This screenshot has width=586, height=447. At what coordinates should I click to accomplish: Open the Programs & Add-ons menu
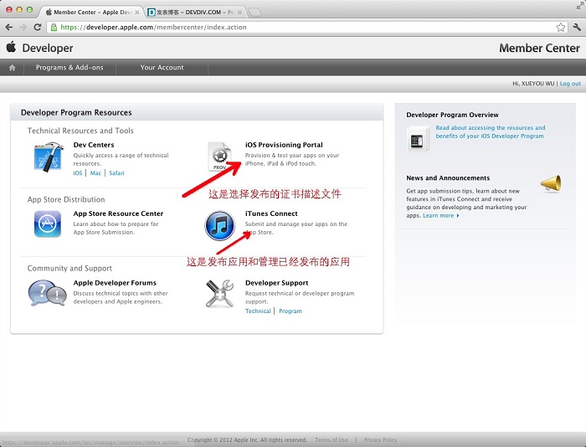click(69, 68)
